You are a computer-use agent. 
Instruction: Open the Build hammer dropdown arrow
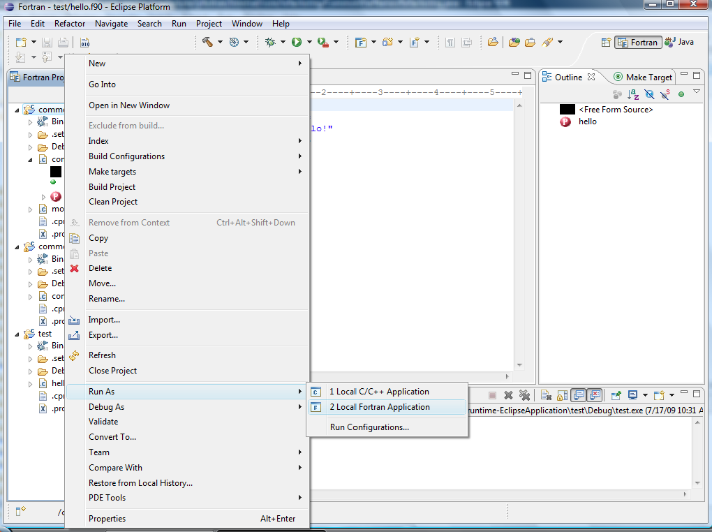(x=220, y=43)
